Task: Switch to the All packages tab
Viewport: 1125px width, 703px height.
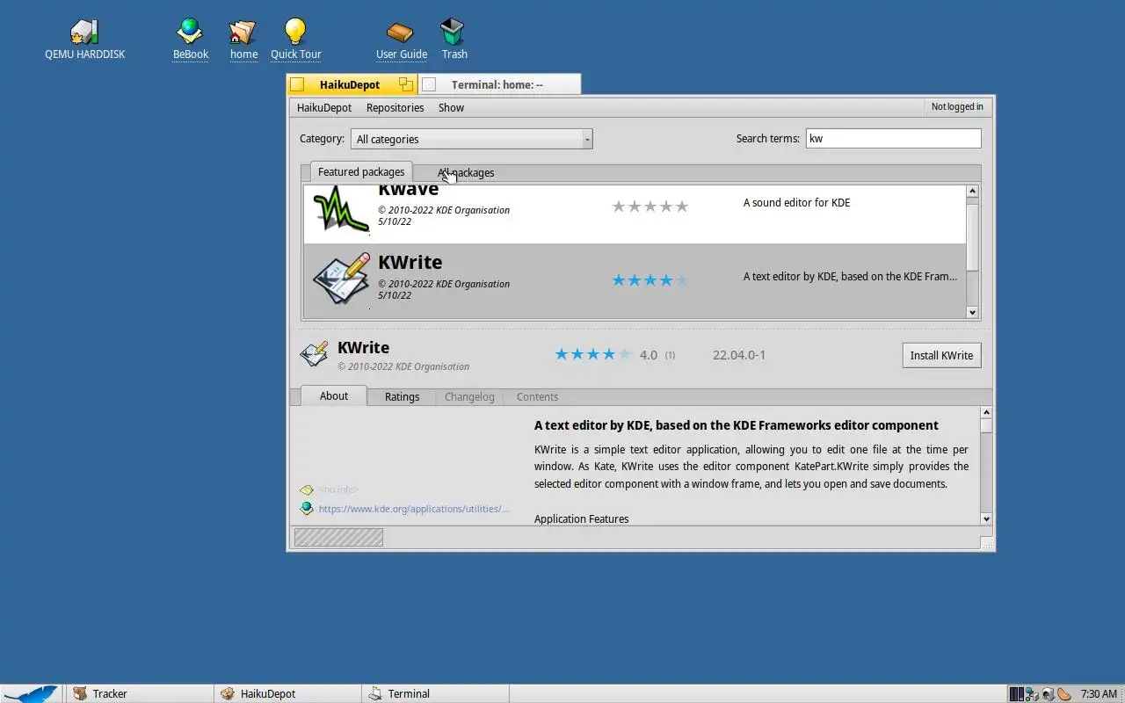Action: point(466,172)
